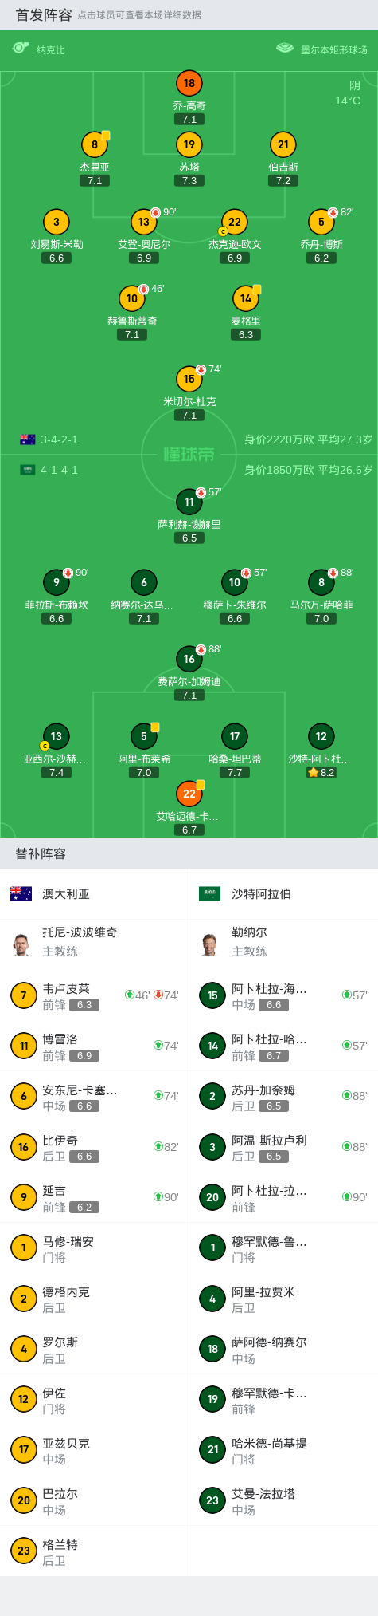Select star-rated player 12 沙特-阿卜杜

pos(321,736)
